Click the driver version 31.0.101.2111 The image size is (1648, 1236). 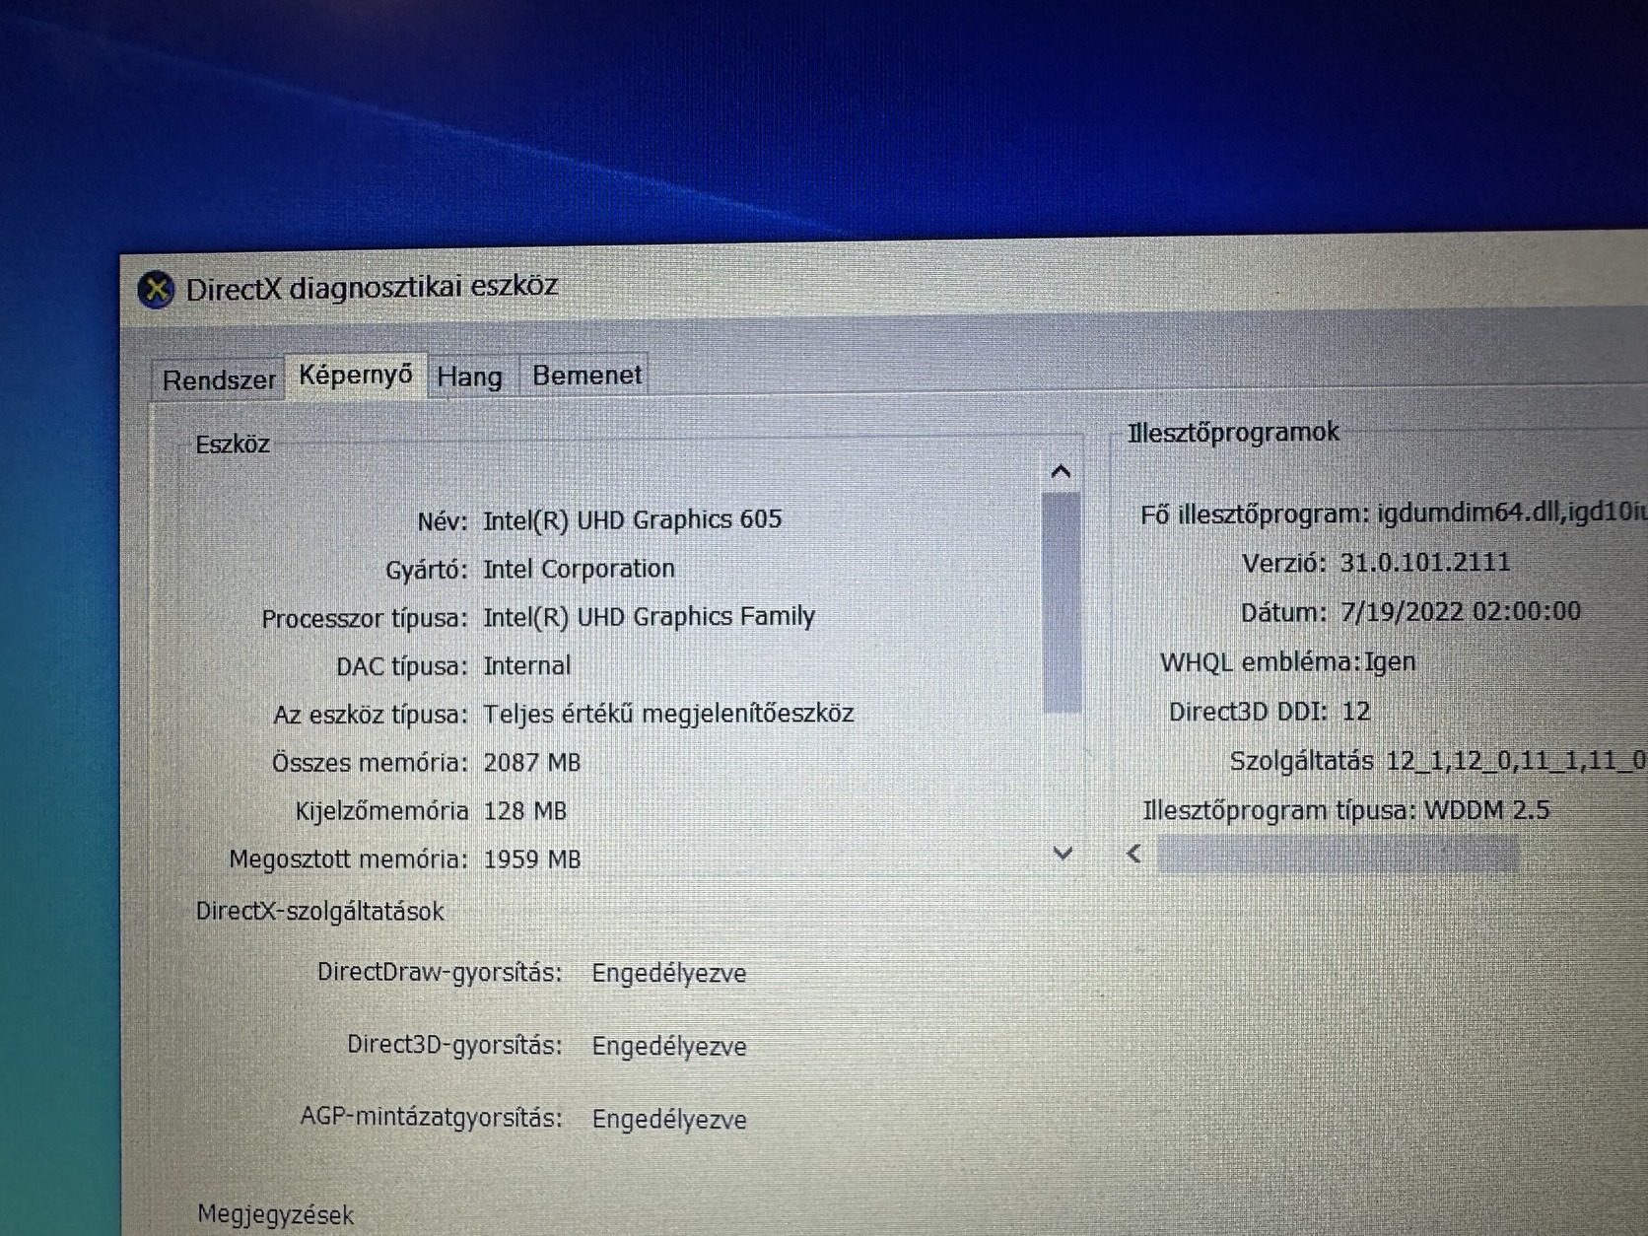tap(1424, 563)
